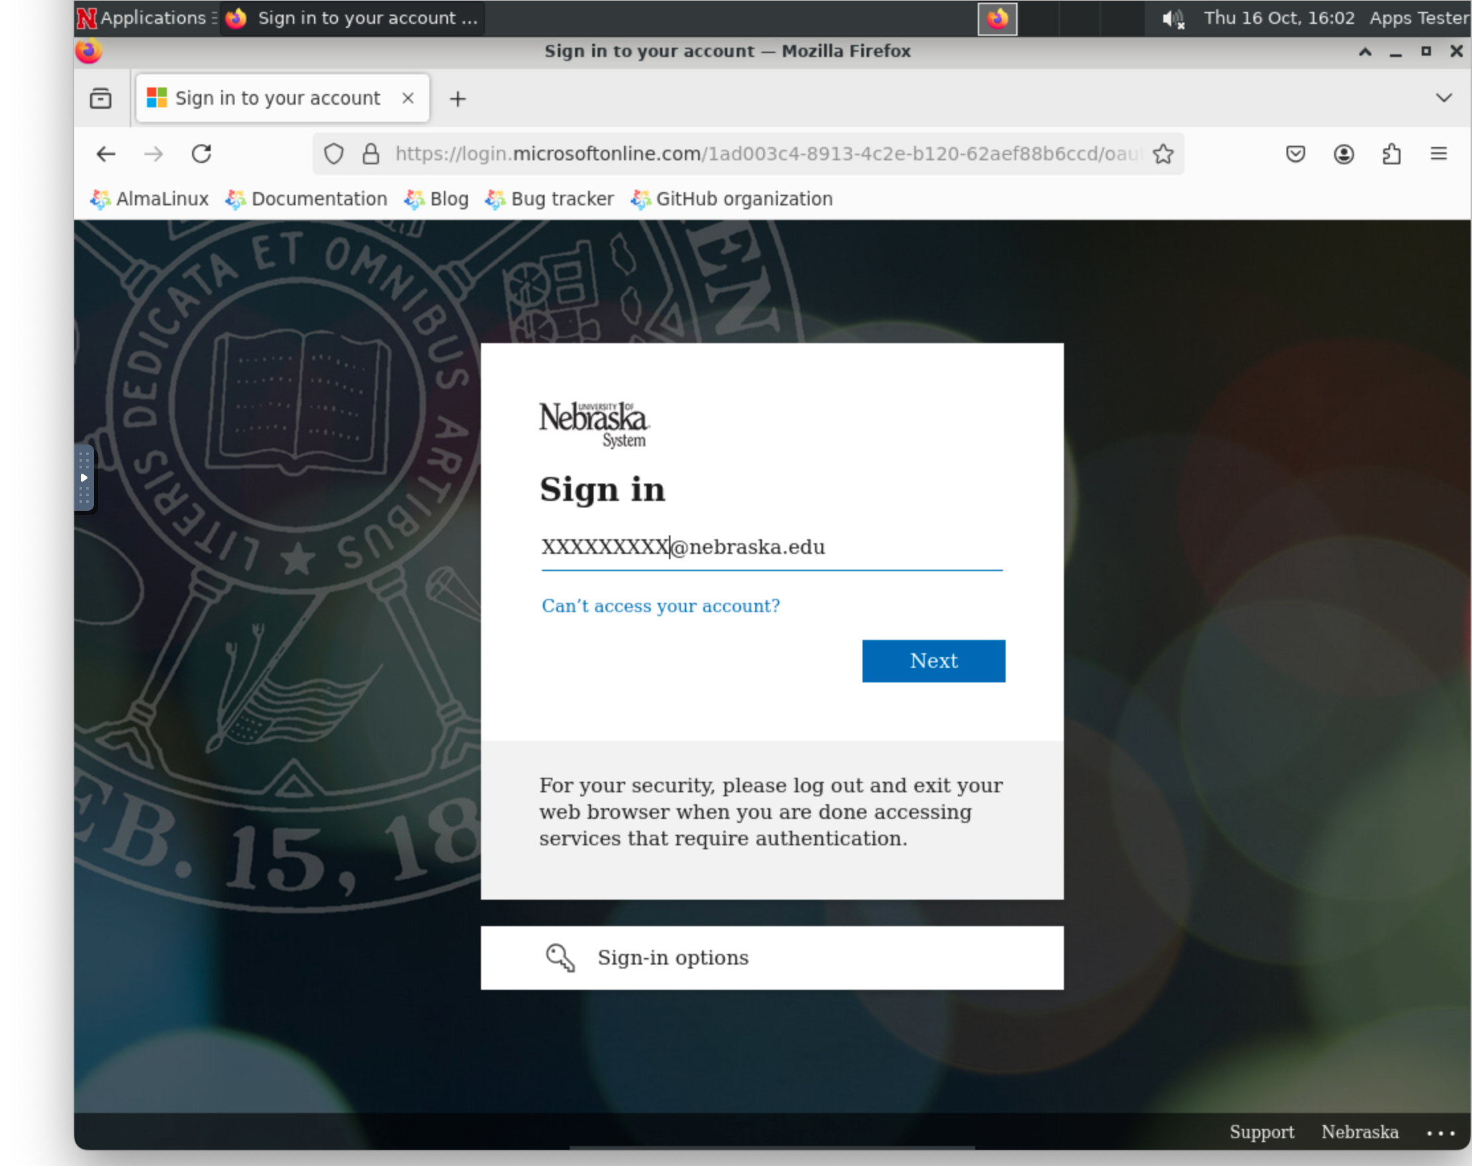Screen dimensions: 1472x1166
Task: Click the tracking protection shield icon
Action: tap(333, 154)
